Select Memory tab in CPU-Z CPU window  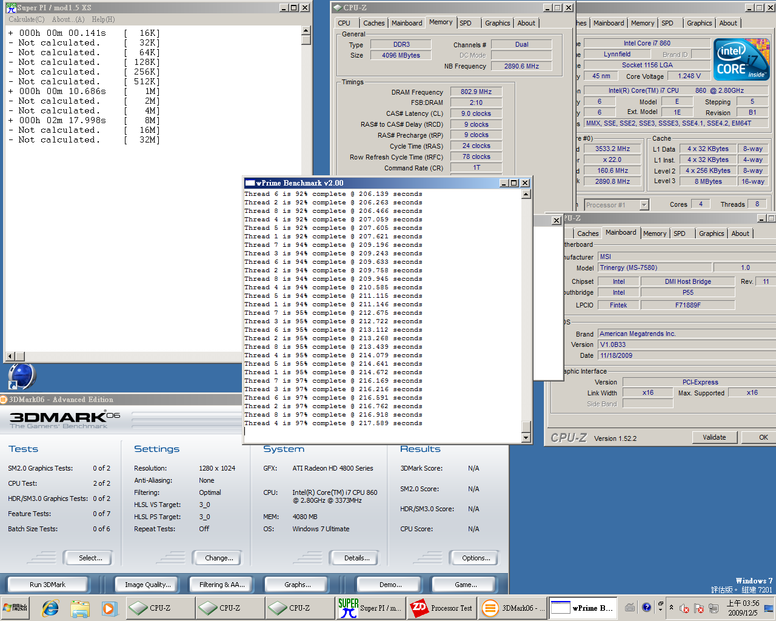tap(643, 23)
